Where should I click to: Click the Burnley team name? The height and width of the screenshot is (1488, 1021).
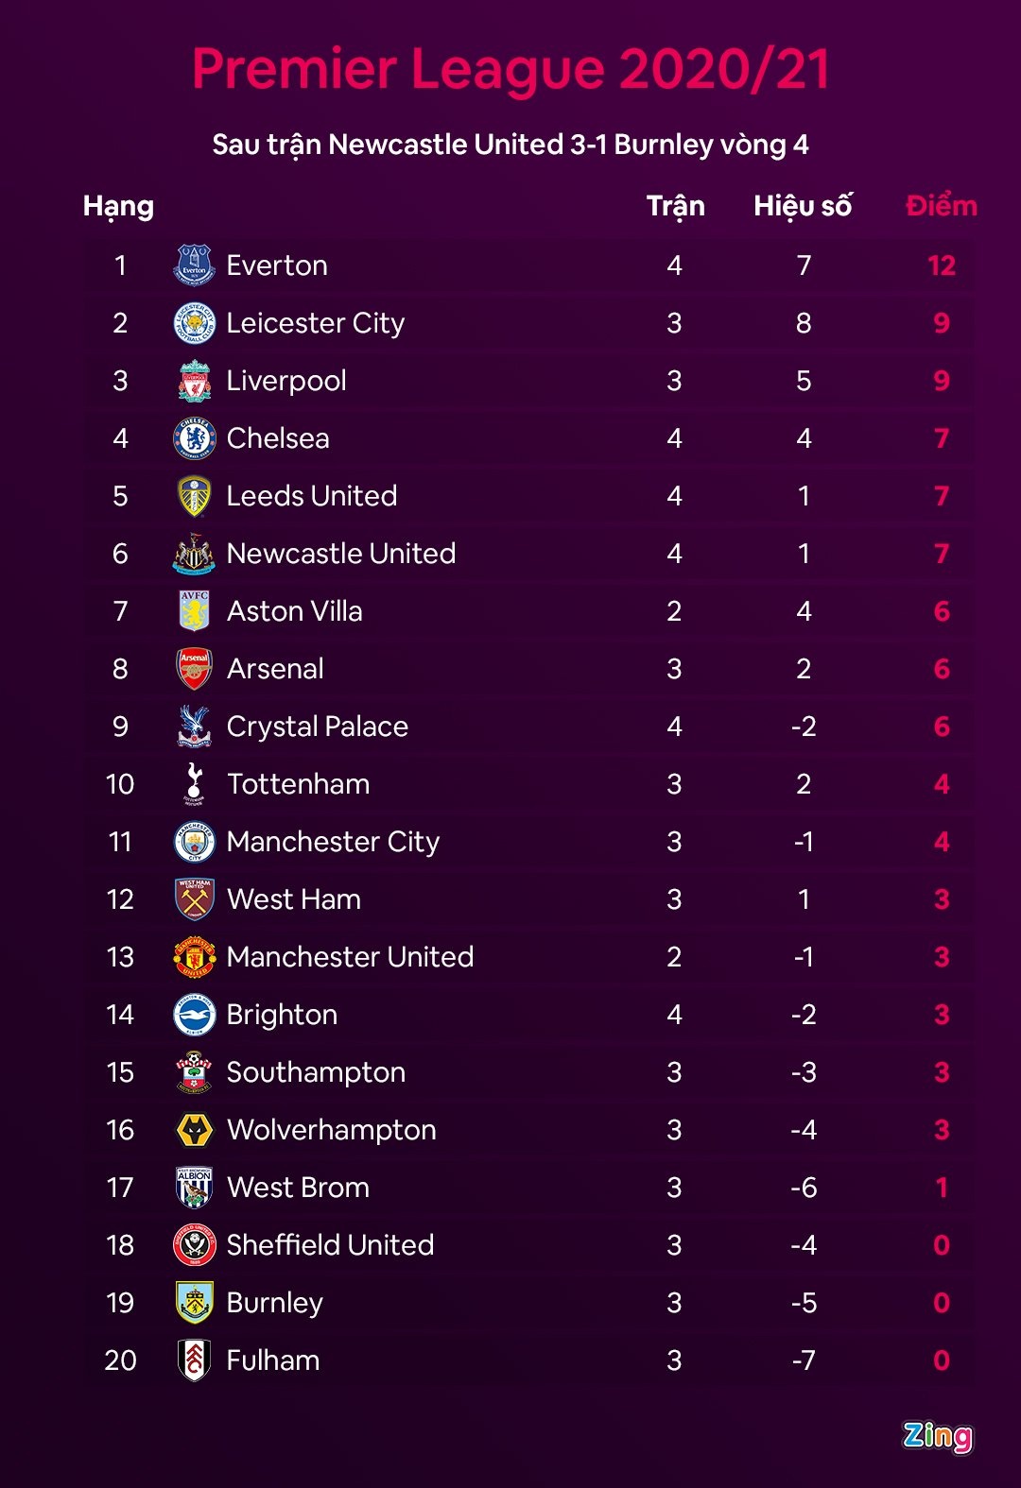pyautogui.click(x=274, y=1303)
